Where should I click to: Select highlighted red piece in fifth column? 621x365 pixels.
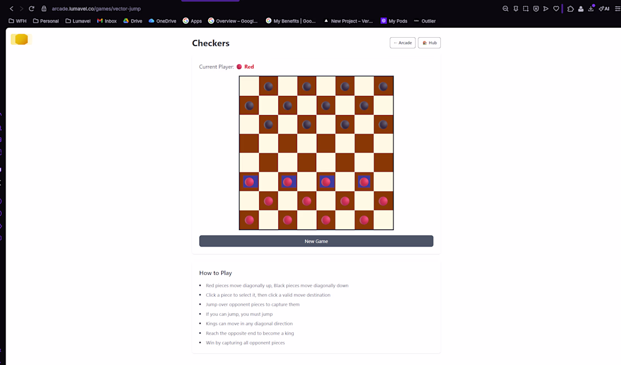(326, 182)
